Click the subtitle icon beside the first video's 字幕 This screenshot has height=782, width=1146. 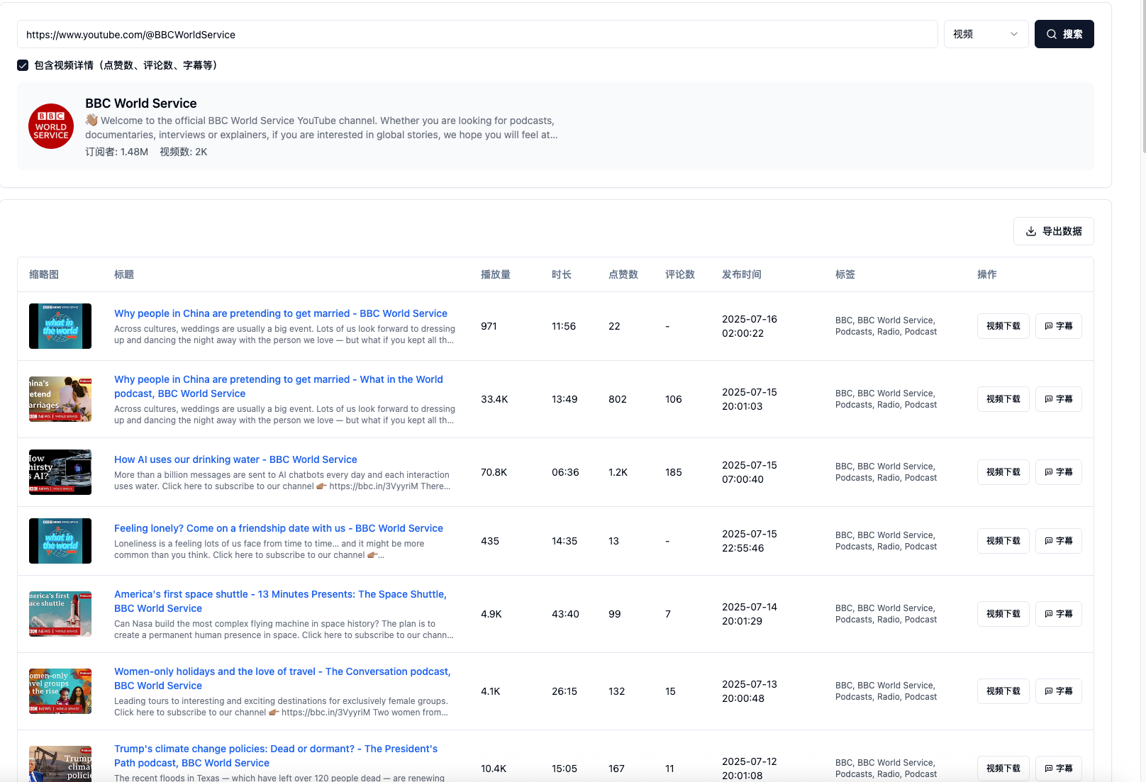1049,326
